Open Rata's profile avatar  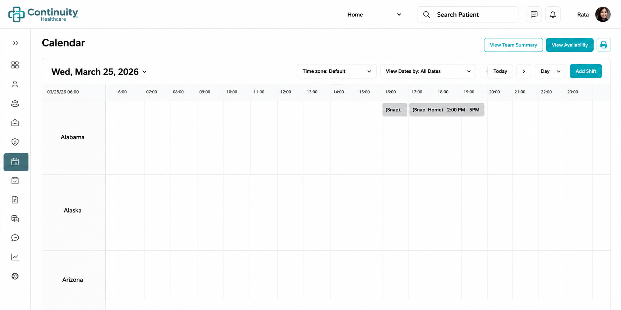(x=603, y=14)
